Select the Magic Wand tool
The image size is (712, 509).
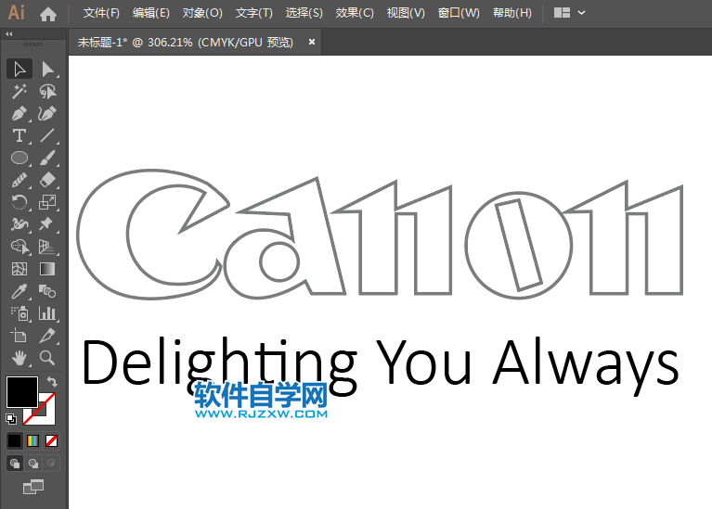[x=19, y=92]
